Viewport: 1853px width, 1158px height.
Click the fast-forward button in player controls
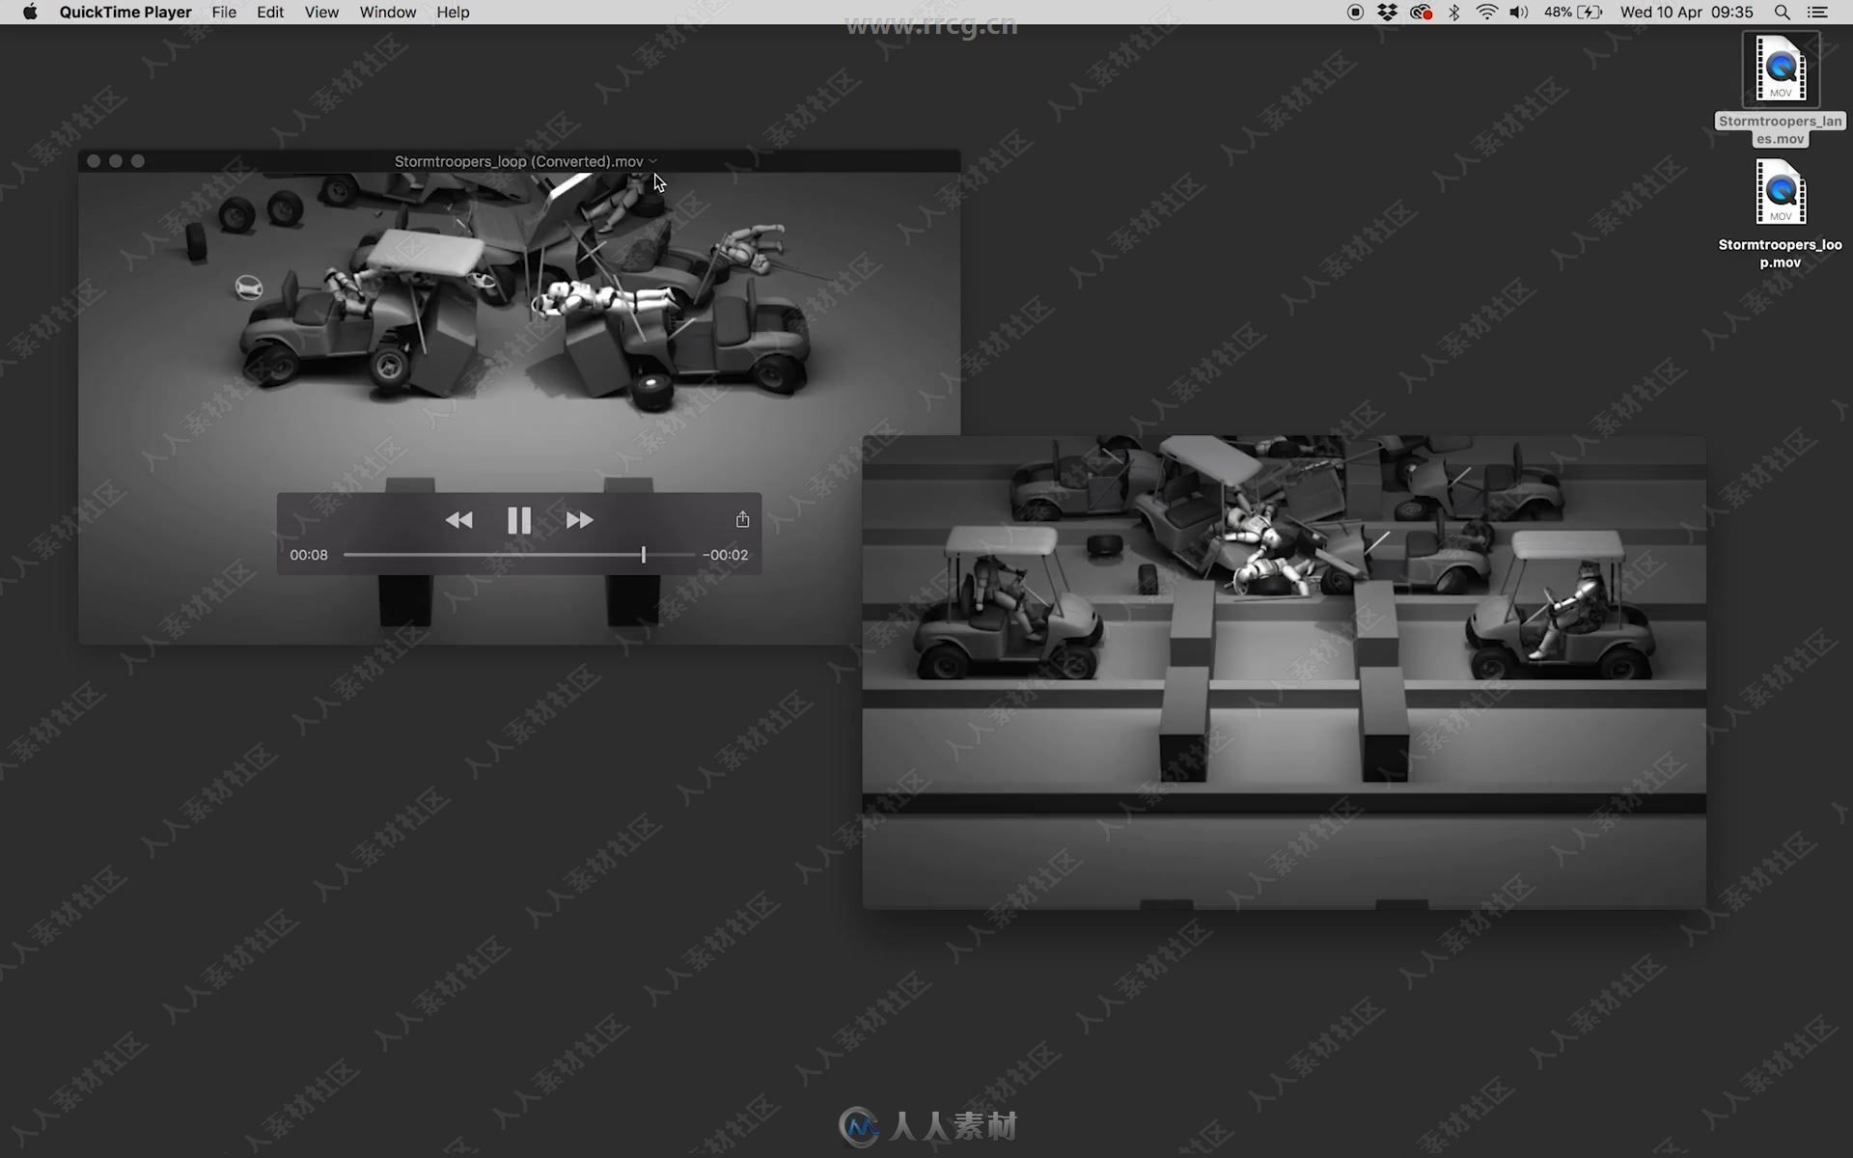click(579, 520)
